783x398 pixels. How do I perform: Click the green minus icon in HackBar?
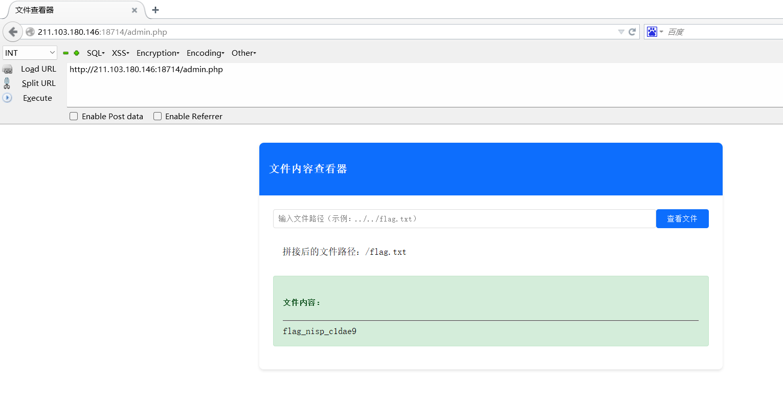click(x=65, y=53)
